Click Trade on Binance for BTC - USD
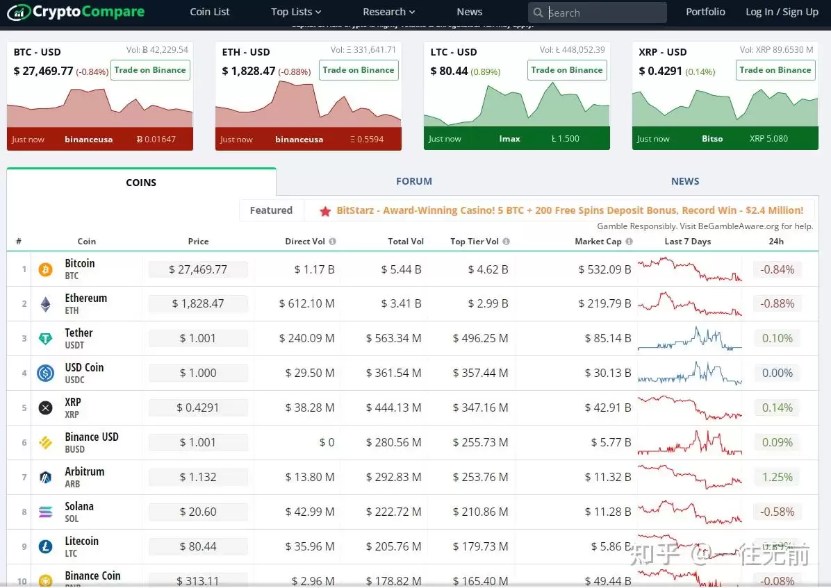The width and height of the screenshot is (831, 588). (x=150, y=70)
